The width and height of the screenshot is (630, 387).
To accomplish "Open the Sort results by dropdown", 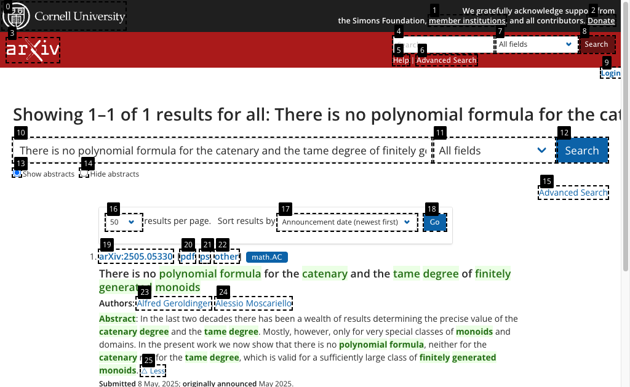I will coord(347,222).
